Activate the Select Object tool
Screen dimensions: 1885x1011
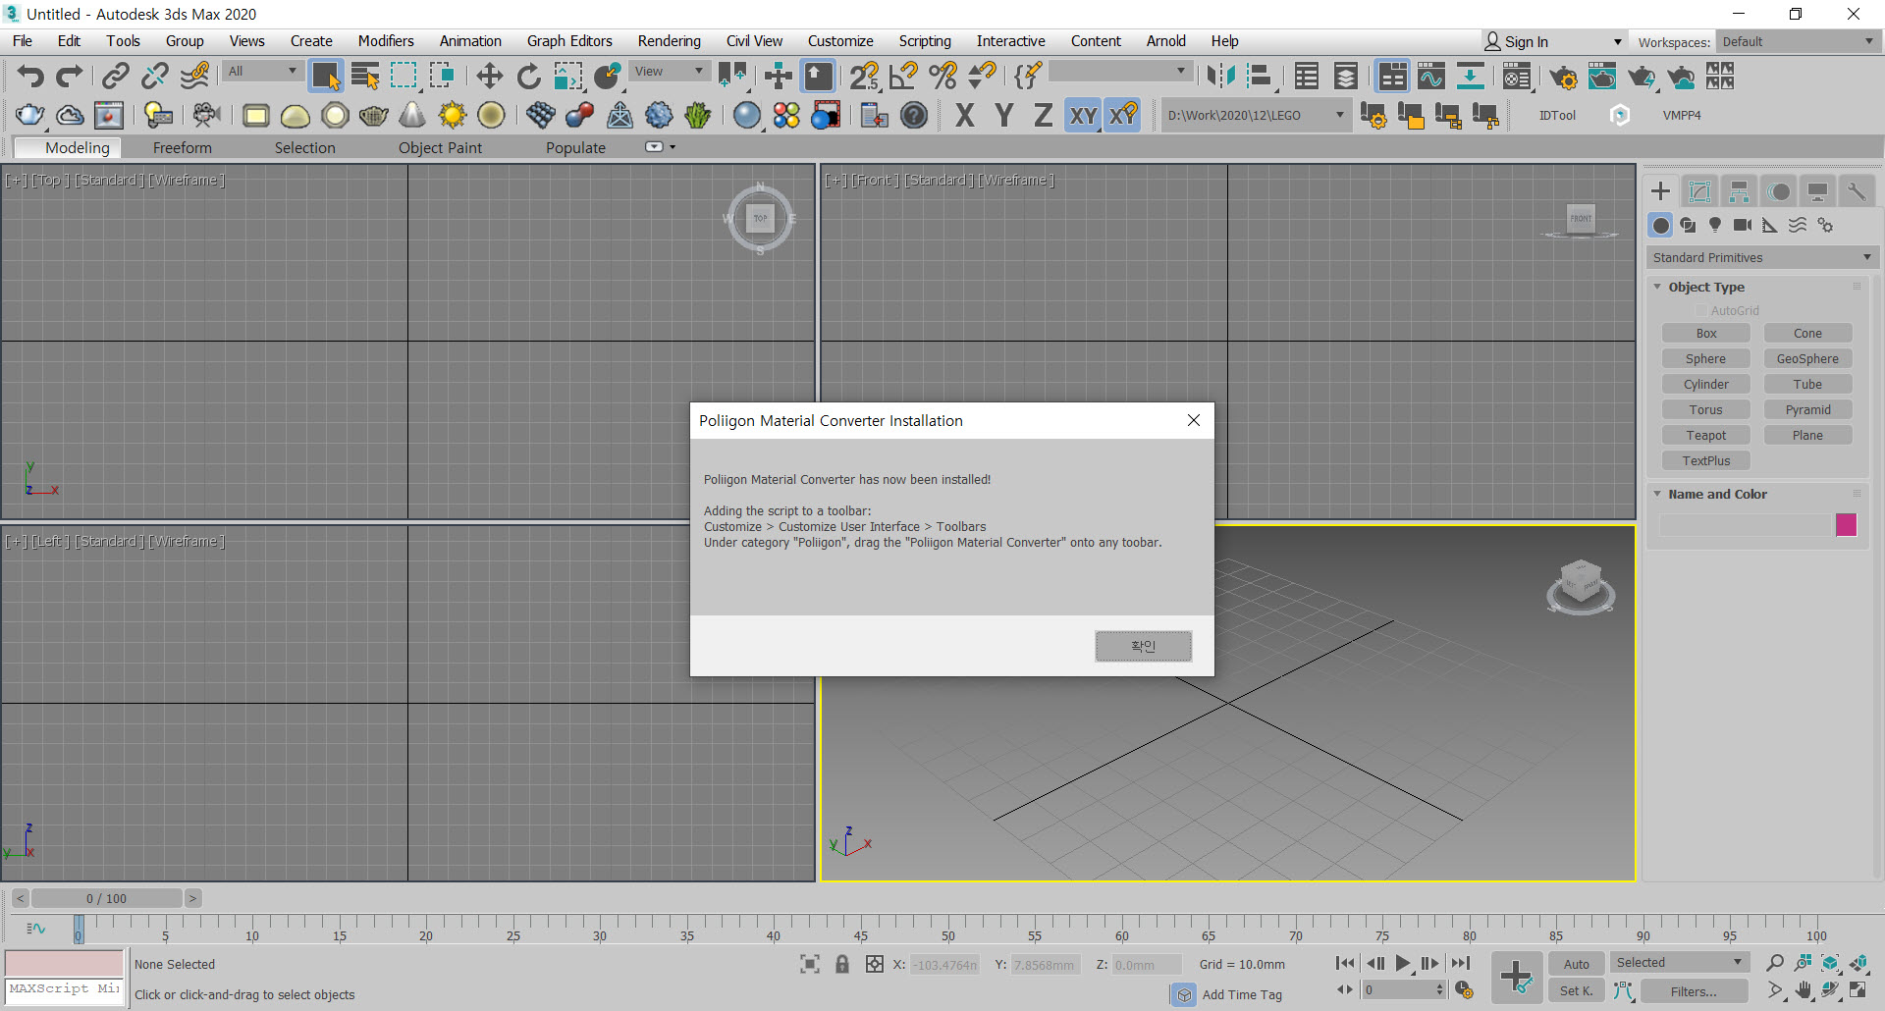tap(325, 76)
